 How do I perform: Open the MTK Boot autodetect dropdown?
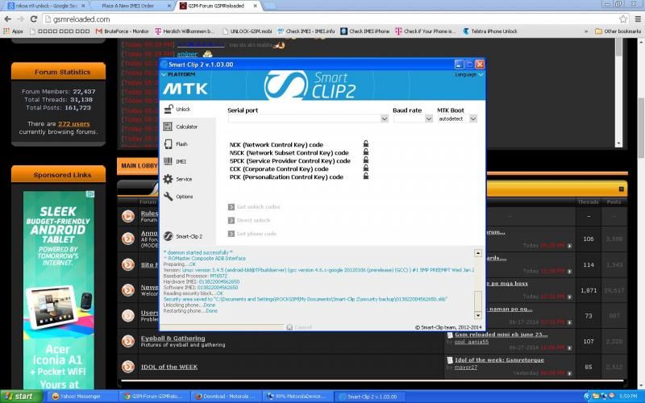tap(473, 118)
